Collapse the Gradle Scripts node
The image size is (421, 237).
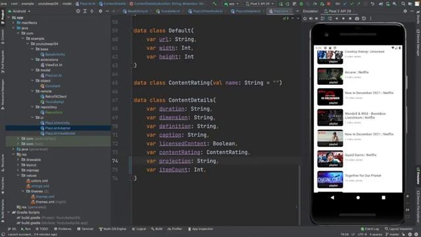point(9,212)
